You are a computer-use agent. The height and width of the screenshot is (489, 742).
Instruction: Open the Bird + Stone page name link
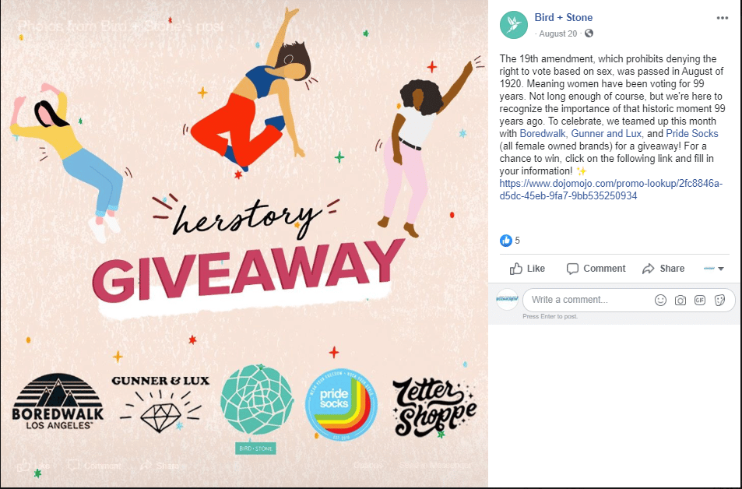(x=563, y=17)
